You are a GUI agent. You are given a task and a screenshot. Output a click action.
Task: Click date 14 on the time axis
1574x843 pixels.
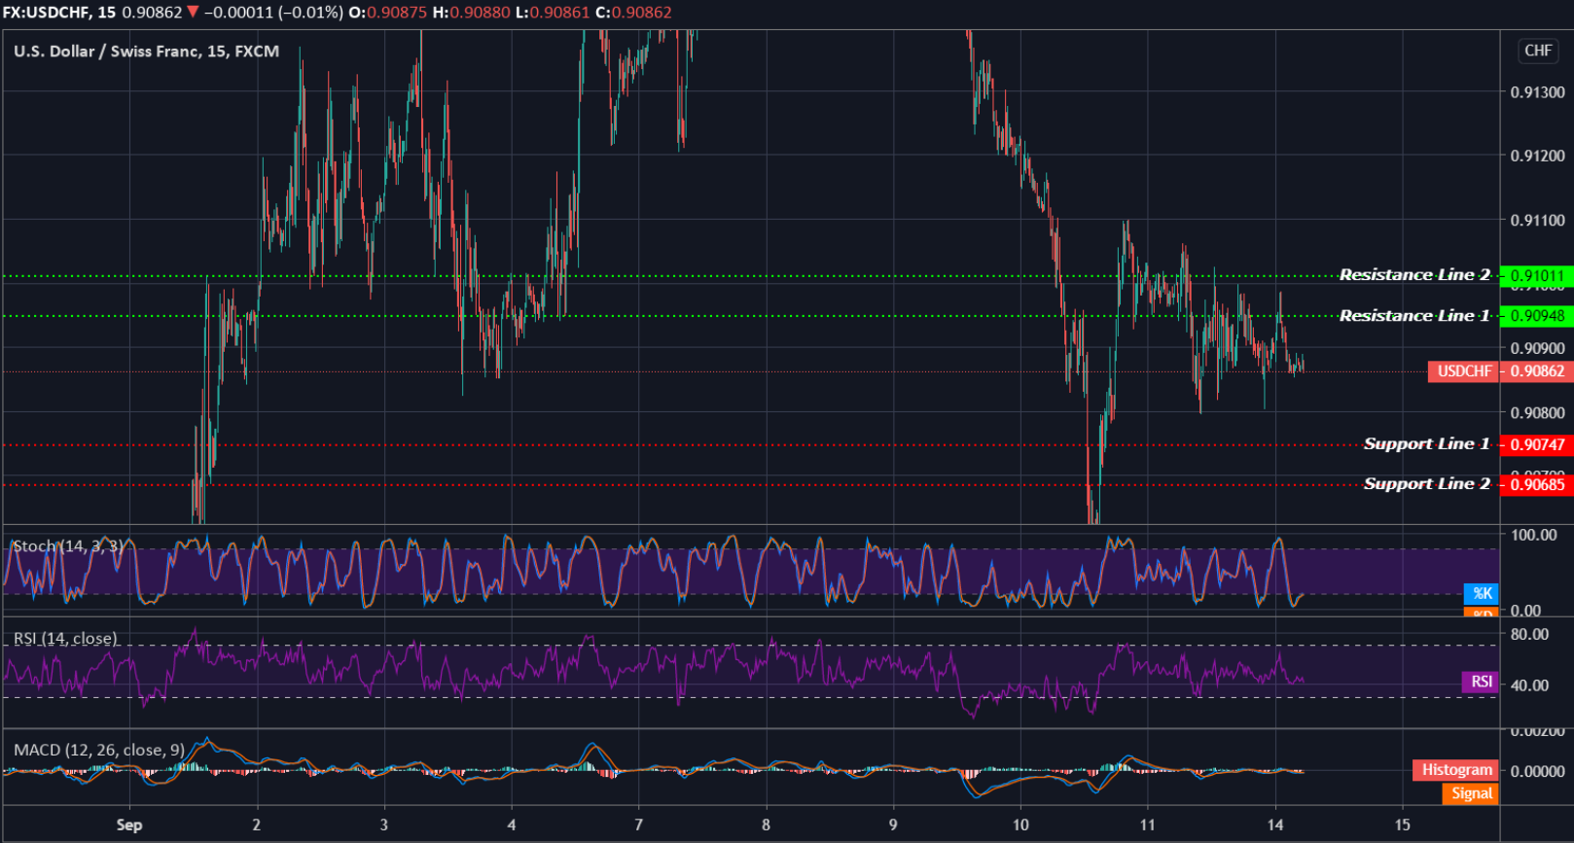point(1275,825)
